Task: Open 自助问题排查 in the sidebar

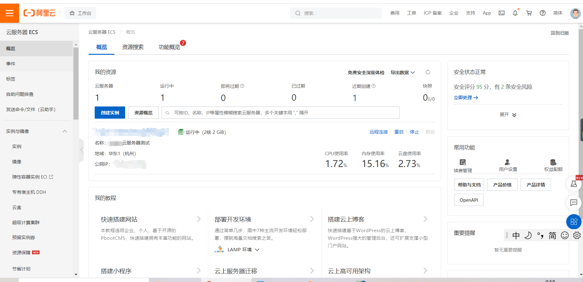Action: tap(37, 94)
